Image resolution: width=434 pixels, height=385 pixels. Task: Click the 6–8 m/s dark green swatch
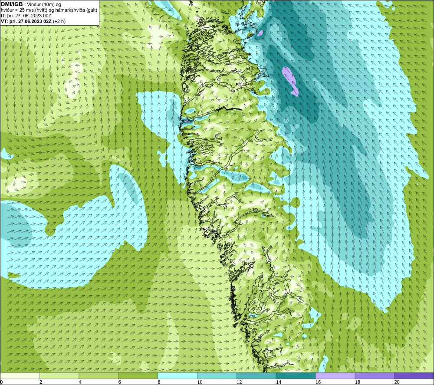[x=138, y=375]
